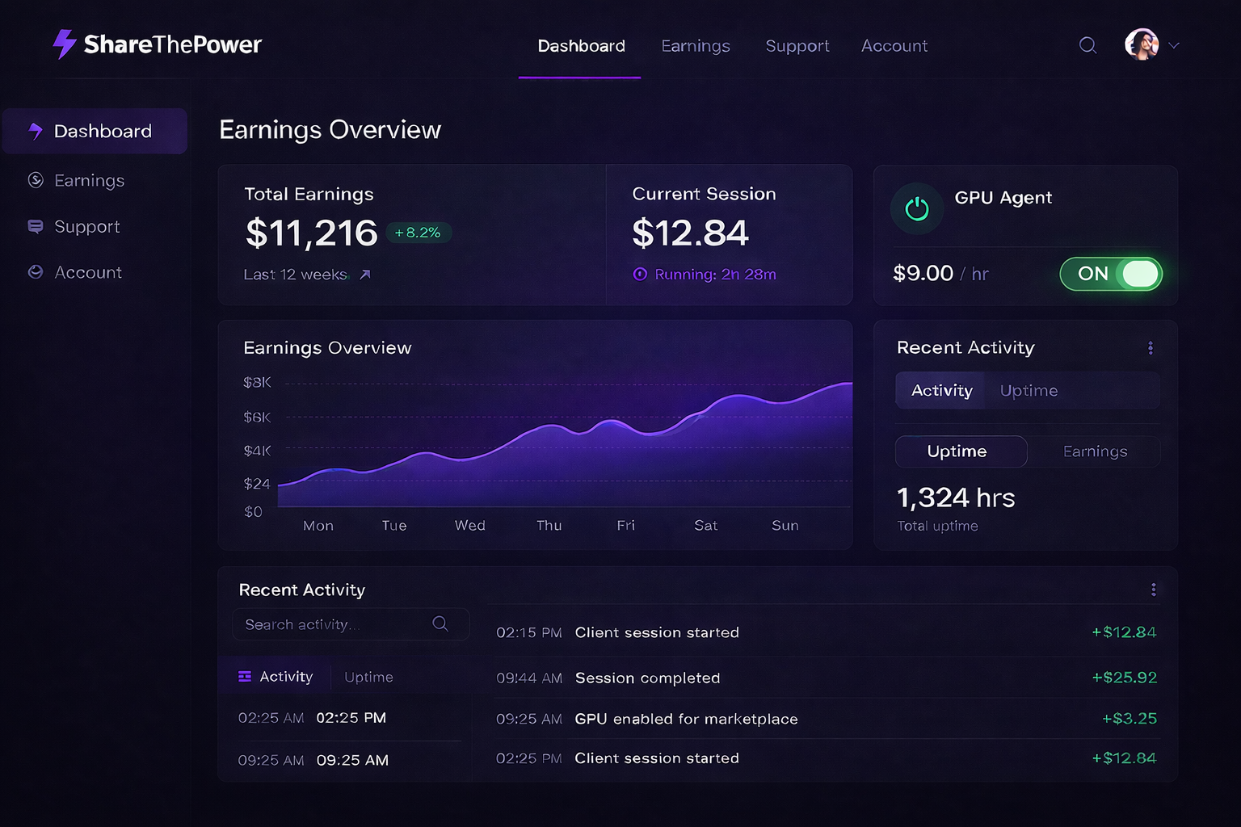Click the search magnifier in the top bar
Image resolution: width=1241 pixels, height=827 pixels.
point(1087,45)
